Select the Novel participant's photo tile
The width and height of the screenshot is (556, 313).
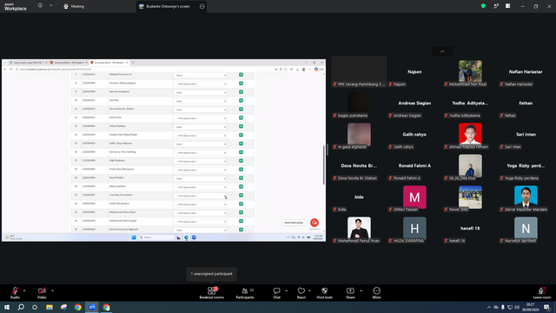point(470,197)
